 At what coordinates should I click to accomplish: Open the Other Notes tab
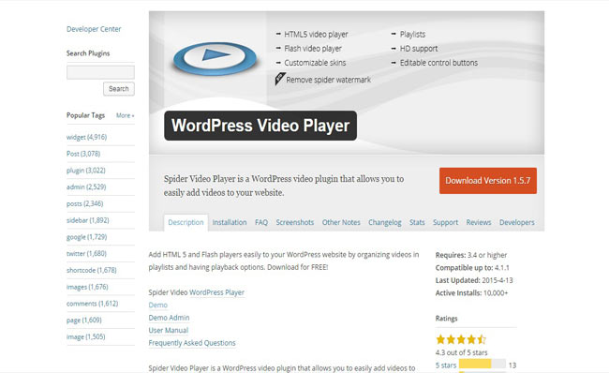341,223
